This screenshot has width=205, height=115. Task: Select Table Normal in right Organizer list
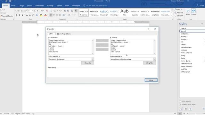[115, 52]
